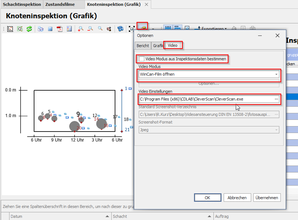Click the zoom out magnifier icon
Image resolution: width=298 pixels, height=220 pixels.
coord(90,29)
